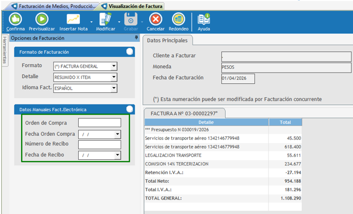This screenshot has height=214, width=353.
Task: Collapse the Formato de Facturación section
Action: (x=130, y=52)
